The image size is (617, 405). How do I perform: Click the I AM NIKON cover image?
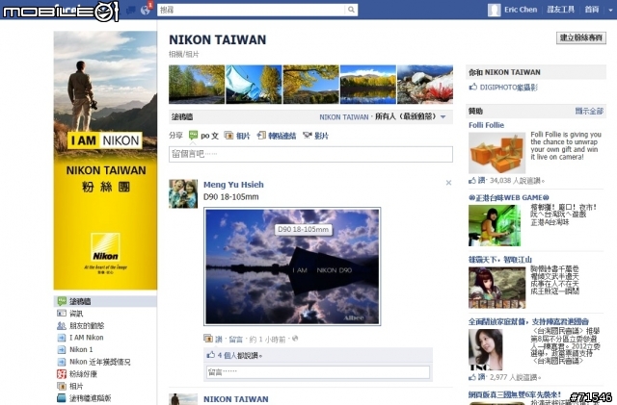(105, 161)
